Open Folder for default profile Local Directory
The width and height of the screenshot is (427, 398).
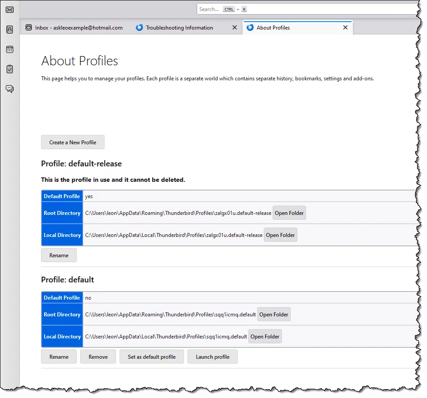click(x=265, y=336)
